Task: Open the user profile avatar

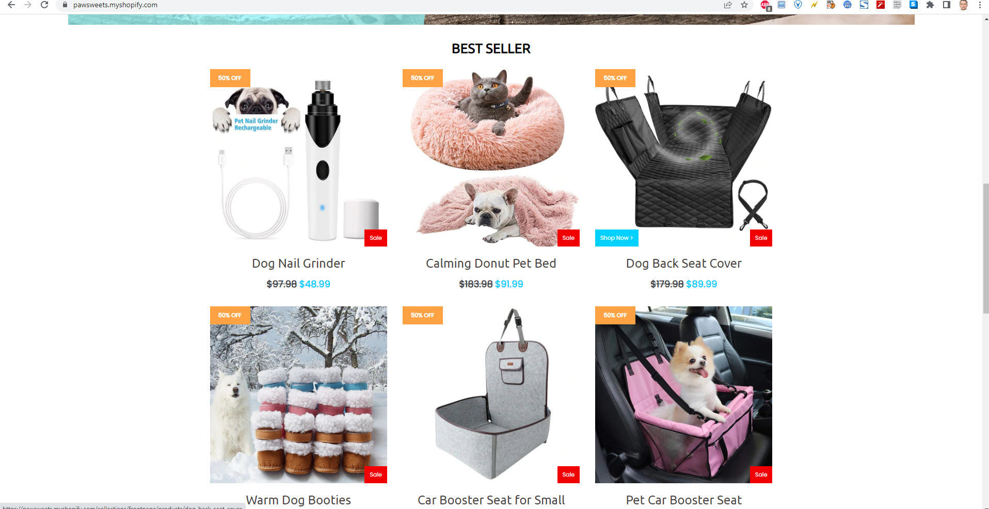Action: click(x=963, y=5)
